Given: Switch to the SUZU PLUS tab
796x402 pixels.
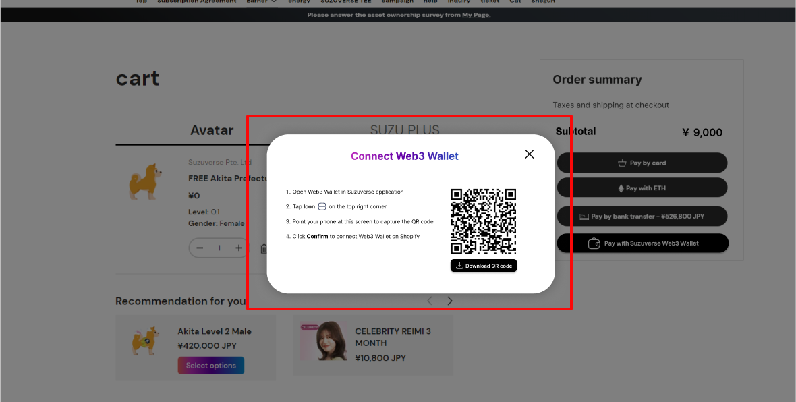Looking at the screenshot, I should 405,130.
